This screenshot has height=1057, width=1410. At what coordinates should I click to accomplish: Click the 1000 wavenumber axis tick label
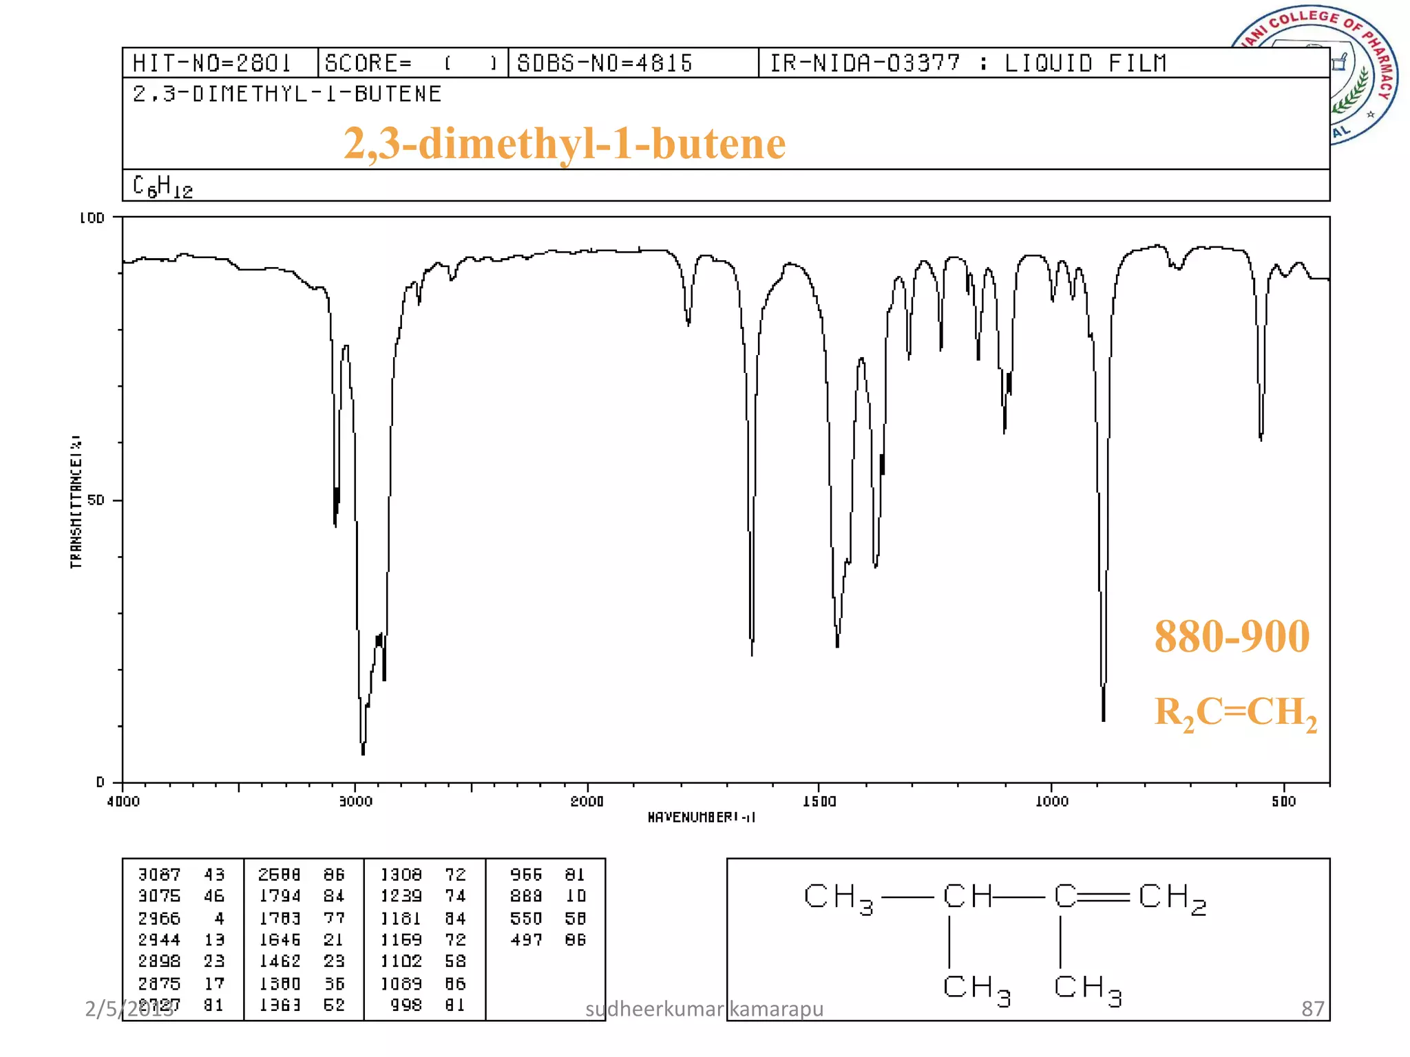pyautogui.click(x=1052, y=801)
